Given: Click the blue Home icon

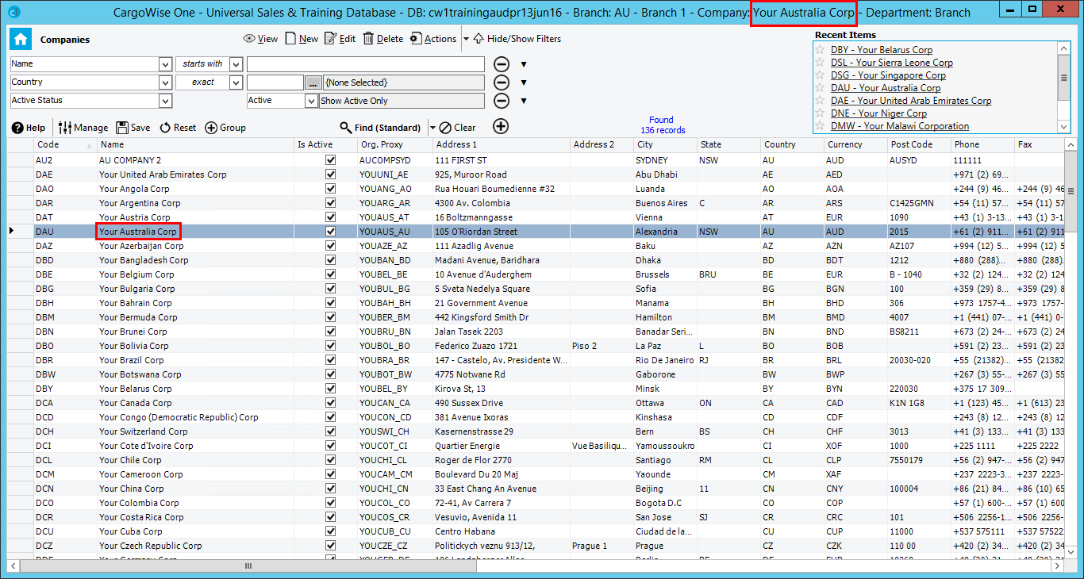Looking at the screenshot, I should pyautogui.click(x=21, y=39).
